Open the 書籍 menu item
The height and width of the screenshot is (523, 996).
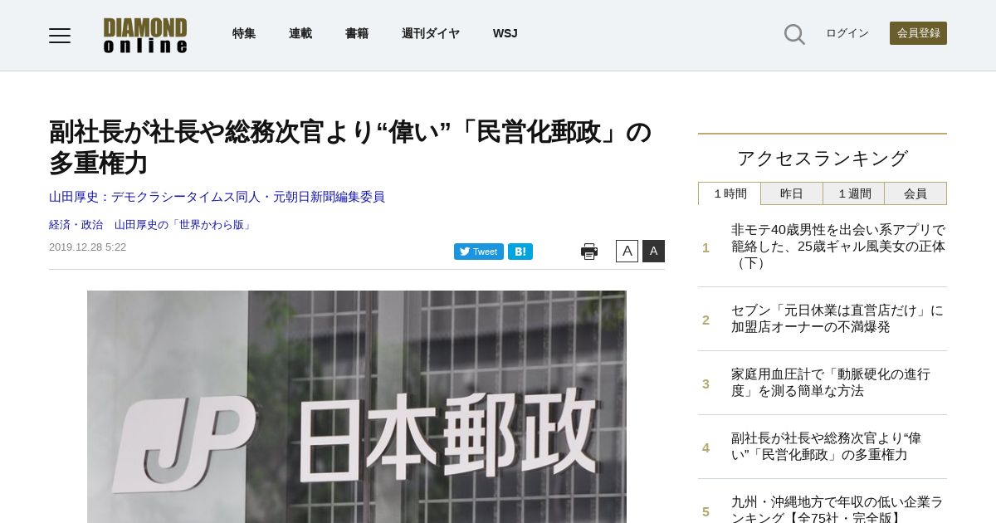(x=357, y=33)
